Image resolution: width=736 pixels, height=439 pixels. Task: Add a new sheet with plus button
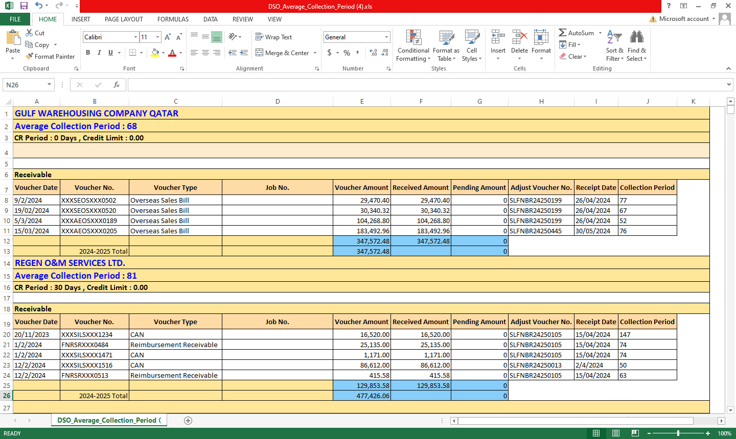point(188,421)
